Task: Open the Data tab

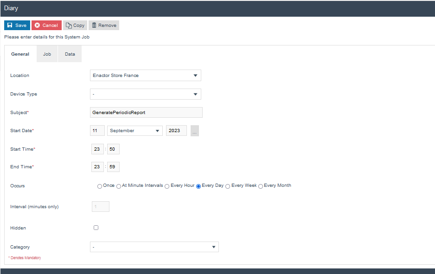Action: coord(70,54)
